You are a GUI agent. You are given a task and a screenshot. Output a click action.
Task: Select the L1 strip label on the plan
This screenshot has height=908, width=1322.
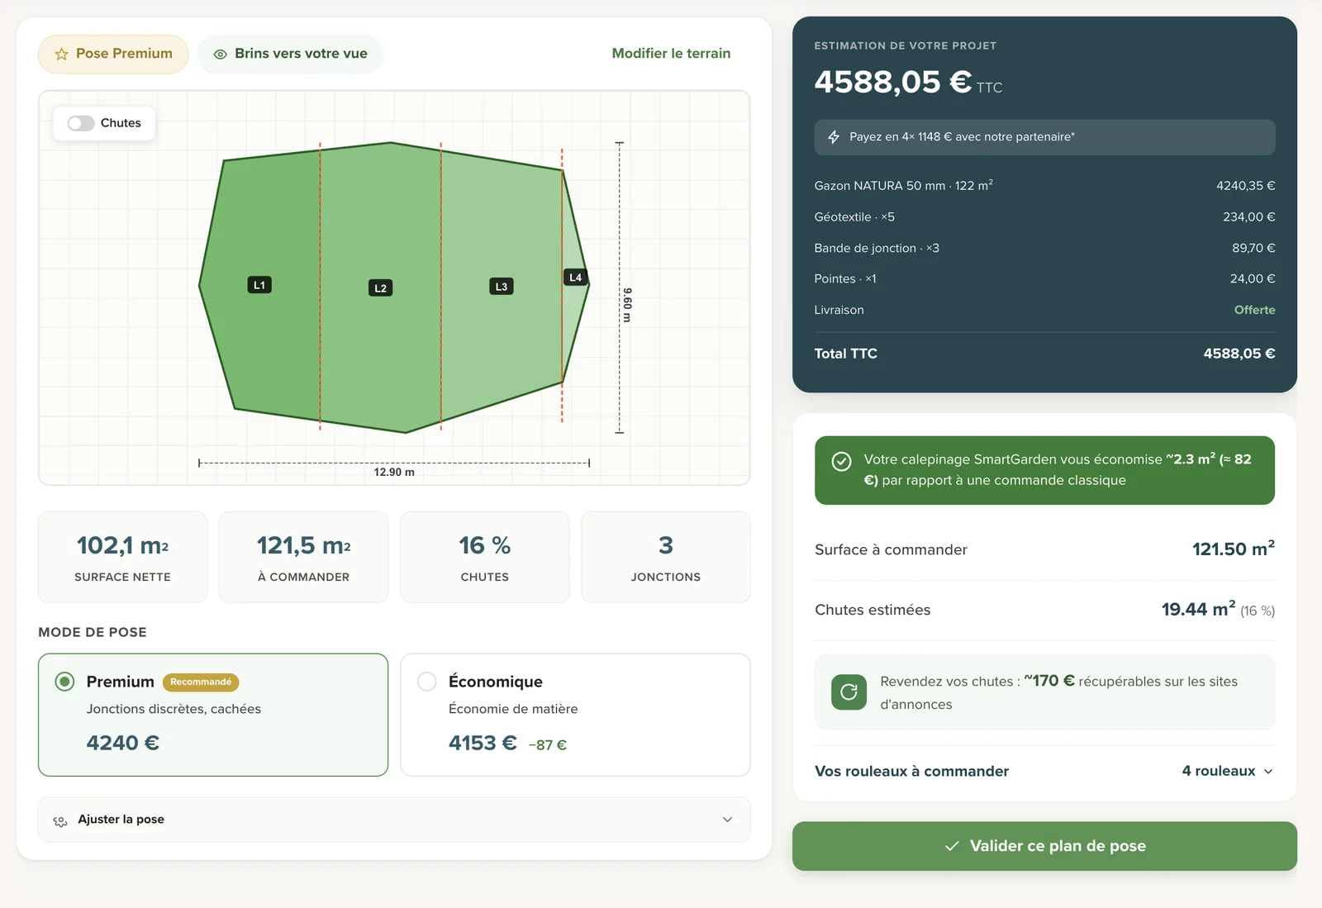pos(259,285)
